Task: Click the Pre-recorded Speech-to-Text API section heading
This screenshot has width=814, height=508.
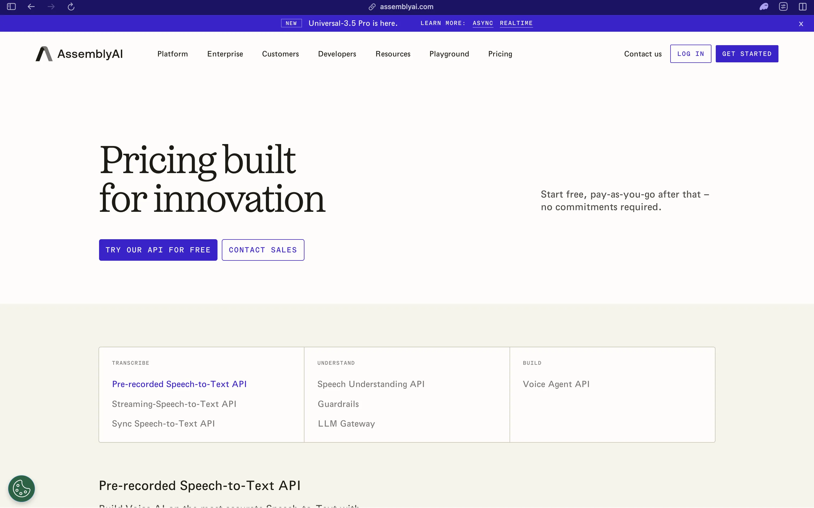Action: pos(199,485)
